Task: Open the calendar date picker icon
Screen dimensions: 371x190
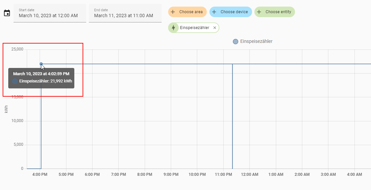Action: click(7, 13)
